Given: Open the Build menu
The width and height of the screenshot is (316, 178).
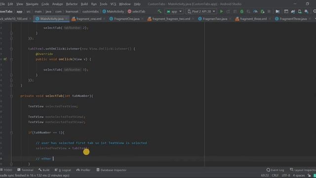Looking at the screenshot, I should click(84, 4).
